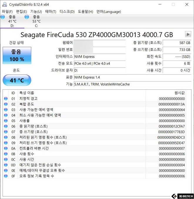This screenshot has width=194, height=199.
Task: Click the 41 °C temperature button
Action: click(17, 80)
